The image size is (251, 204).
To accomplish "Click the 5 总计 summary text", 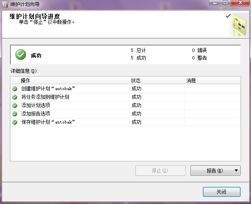I will [x=138, y=50].
